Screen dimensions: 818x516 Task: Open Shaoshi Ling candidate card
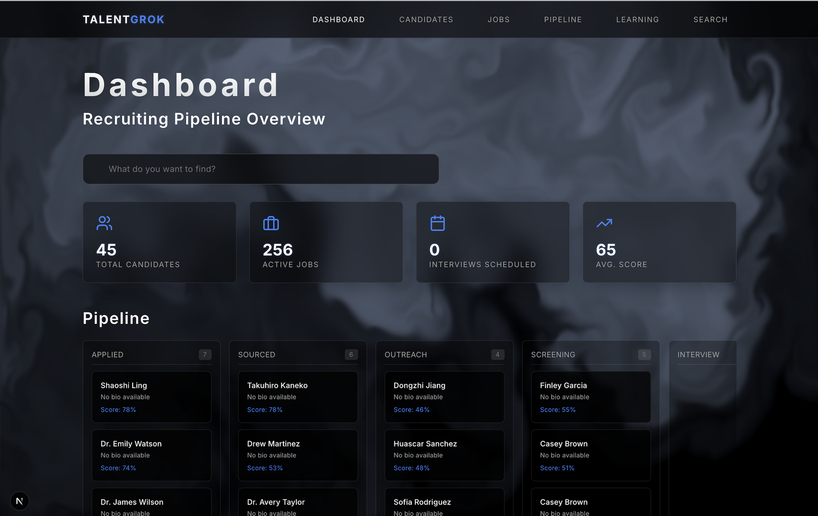(x=151, y=396)
